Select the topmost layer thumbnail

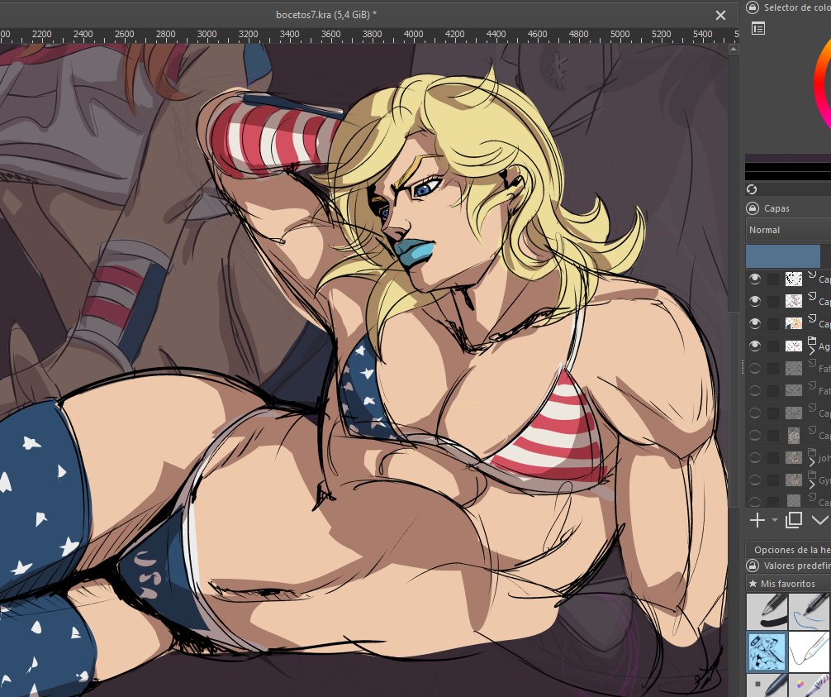click(793, 279)
